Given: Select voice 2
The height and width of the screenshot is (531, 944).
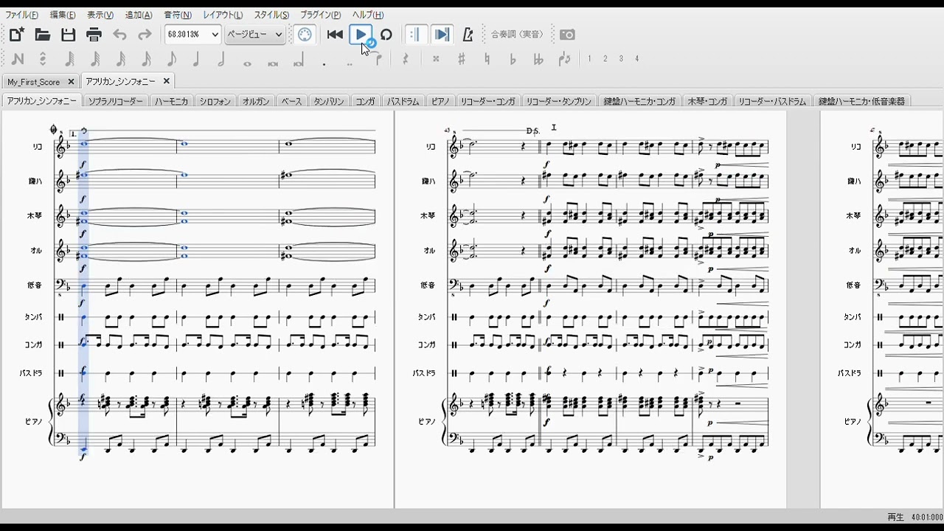Looking at the screenshot, I should click(605, 59).
